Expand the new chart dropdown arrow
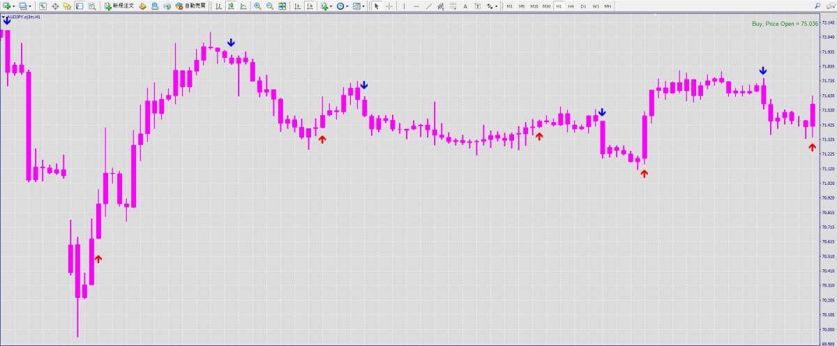This screenshot has height=346, width=837. (x=14, y=6)
